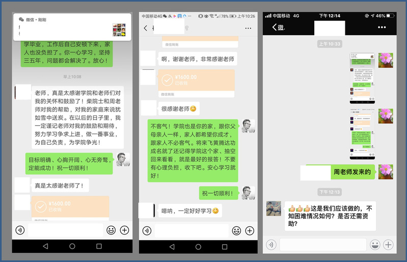The image size is (407, 262).
Task: Tap voice input icon in left phone chat
Action: point(20,230)
